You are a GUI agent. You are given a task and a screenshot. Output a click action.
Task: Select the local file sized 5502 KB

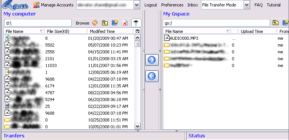(x=69, y=45)
